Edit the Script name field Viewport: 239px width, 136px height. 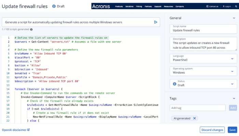point(203,29)
